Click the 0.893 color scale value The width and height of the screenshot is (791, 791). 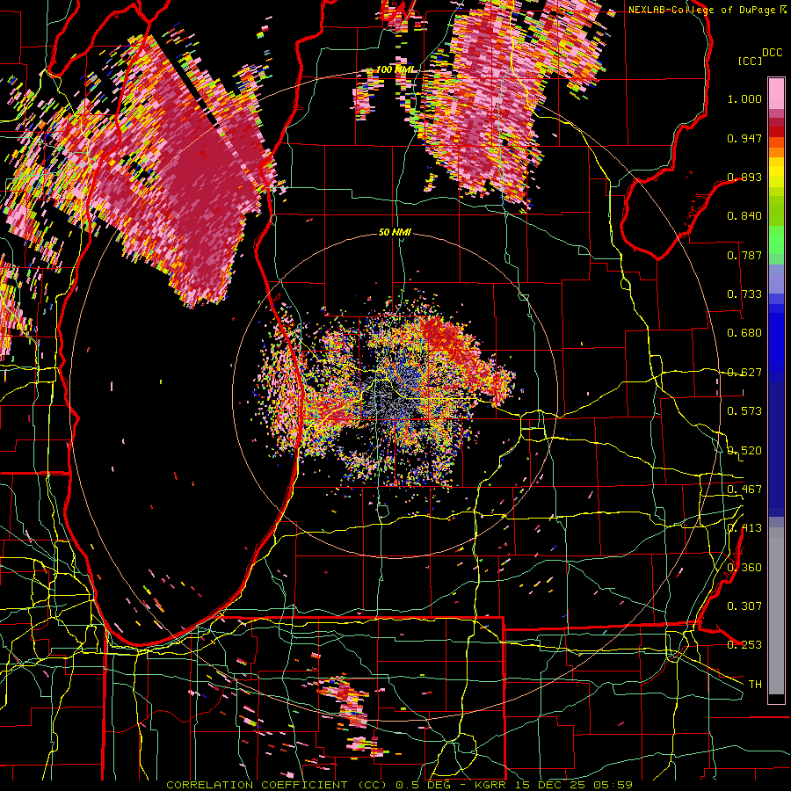[744, 177]
